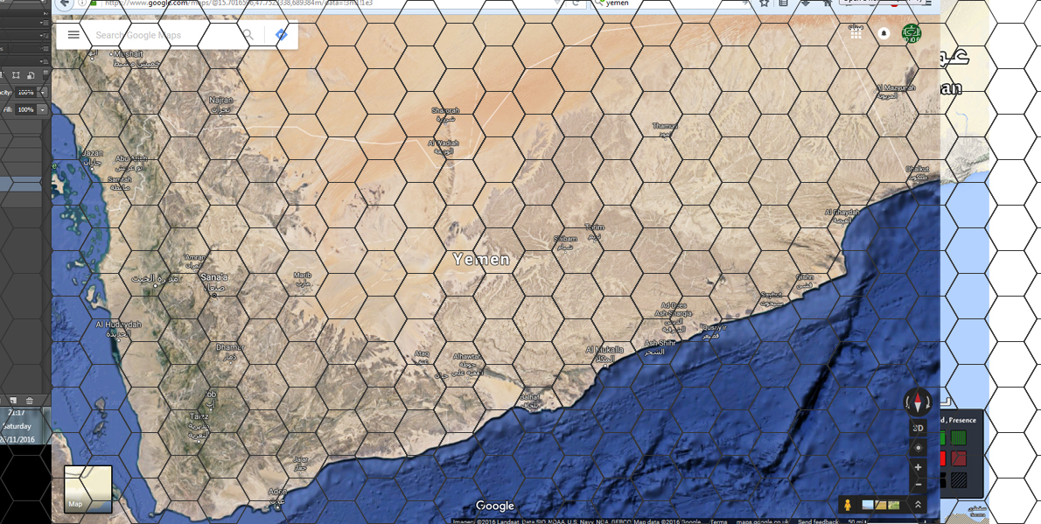This screenshot has width=1041, height=524.
Task: Click the Tarim place label
Action: [595, 227]
